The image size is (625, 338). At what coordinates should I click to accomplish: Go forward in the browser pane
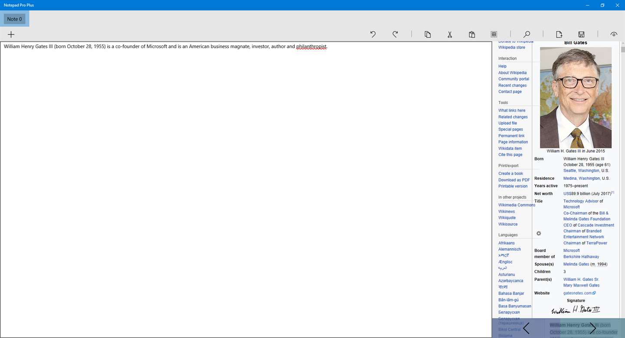592,328
